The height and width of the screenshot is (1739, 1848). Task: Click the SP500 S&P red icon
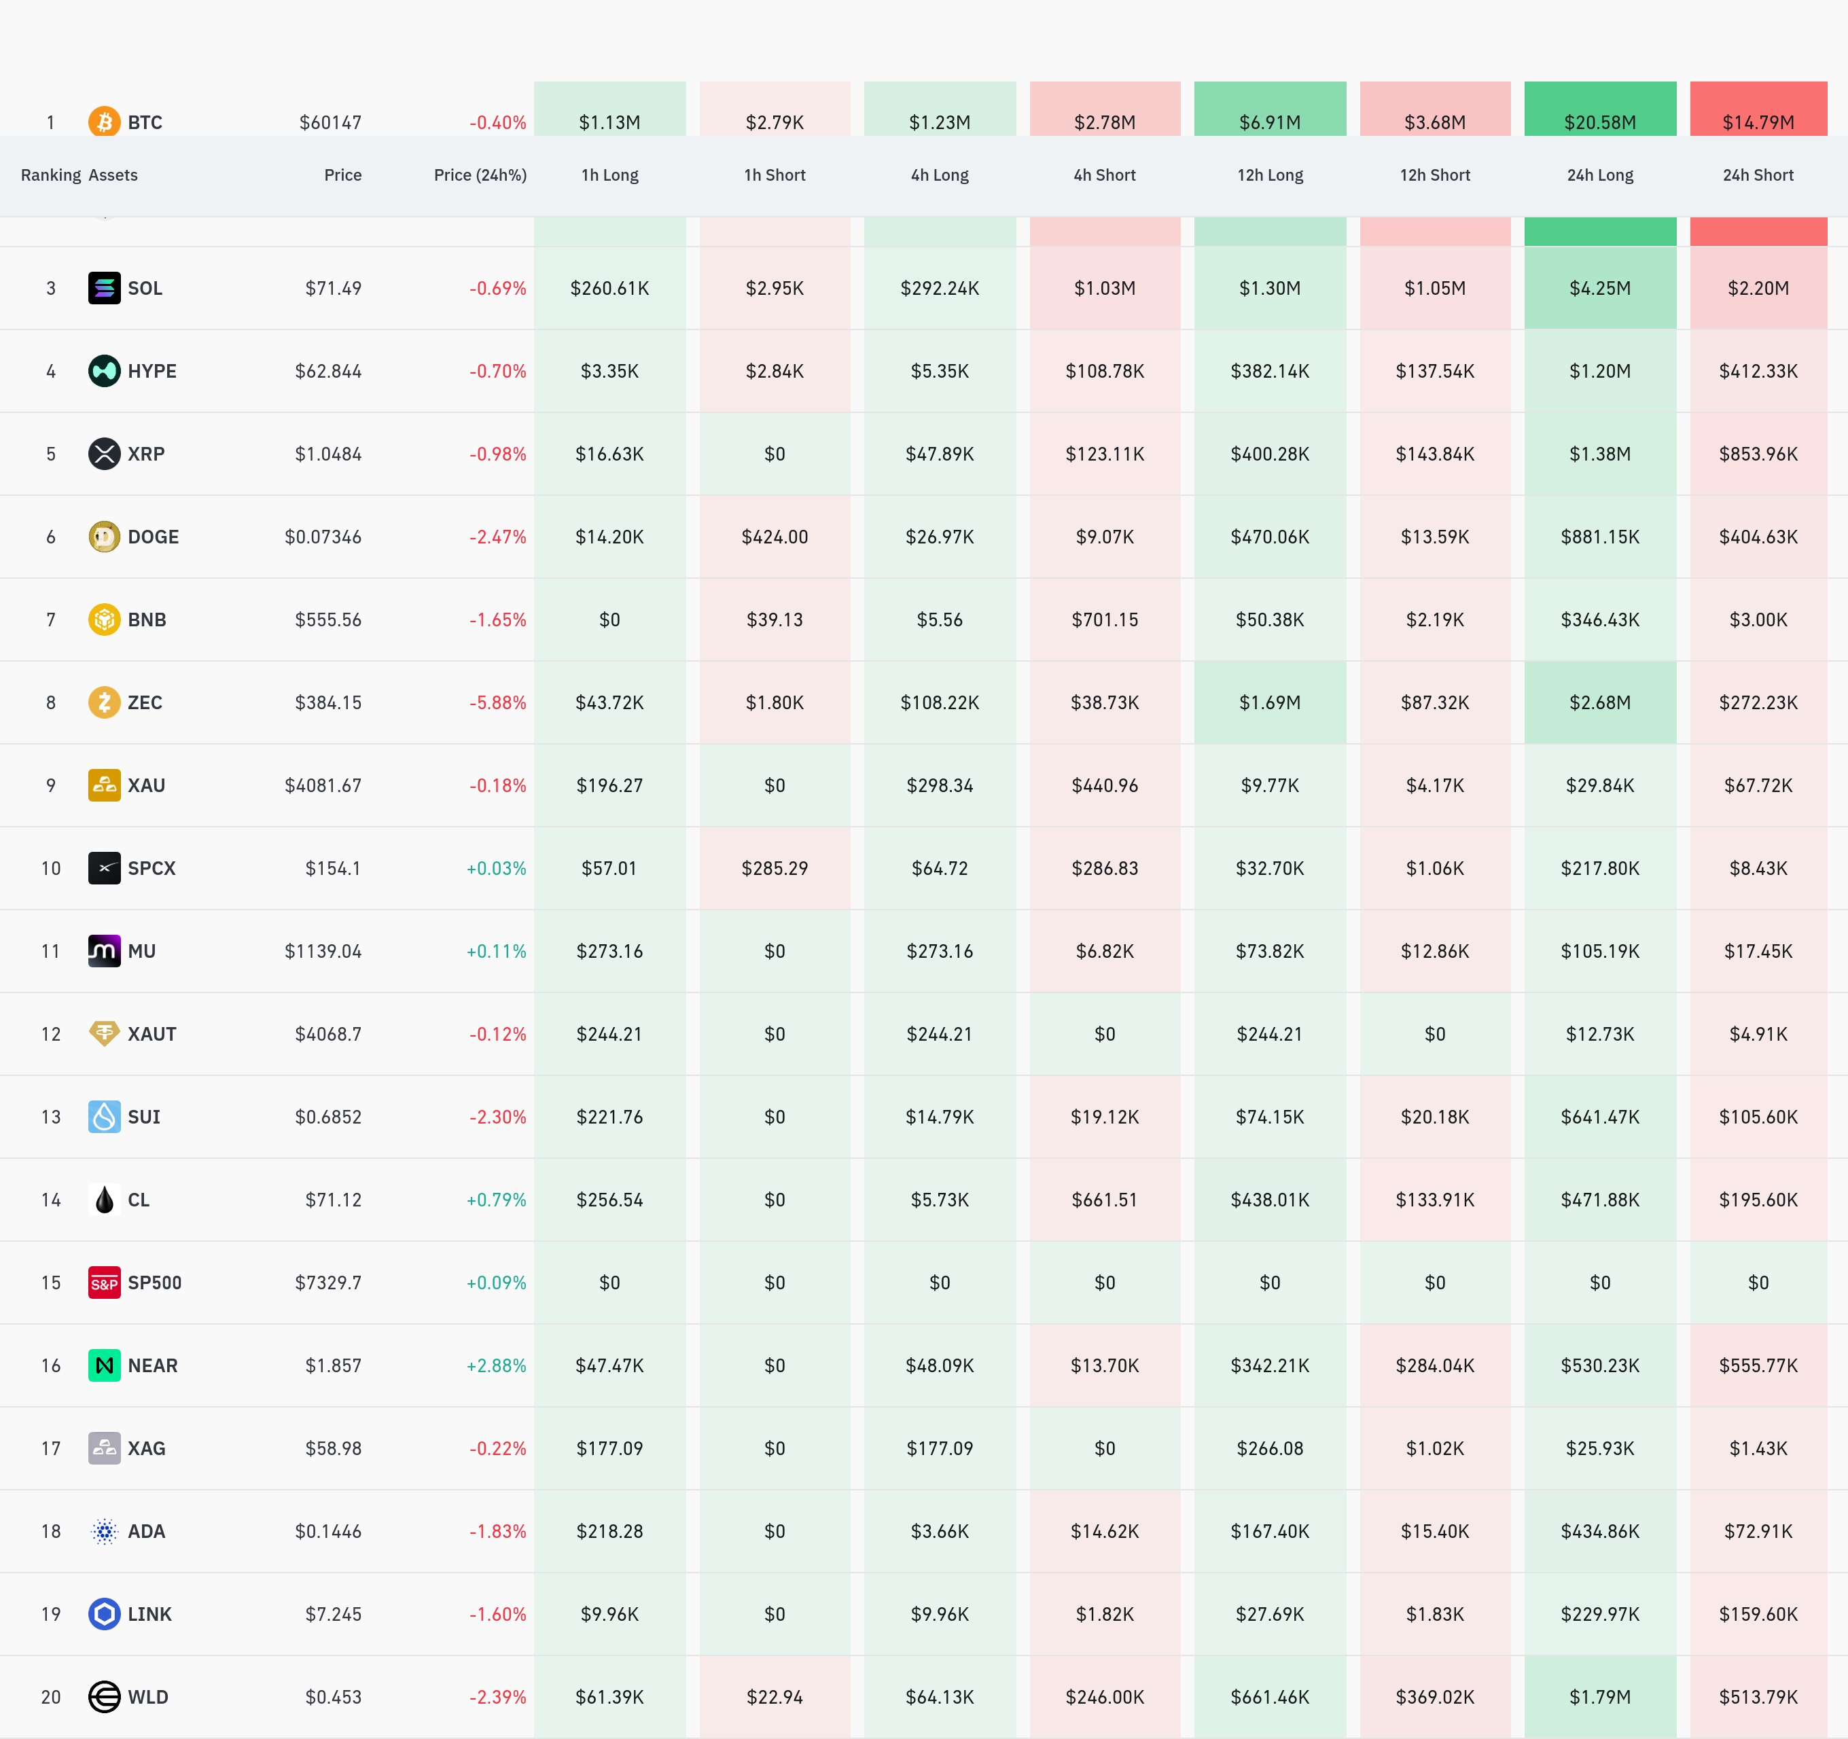click(104, 1283)
